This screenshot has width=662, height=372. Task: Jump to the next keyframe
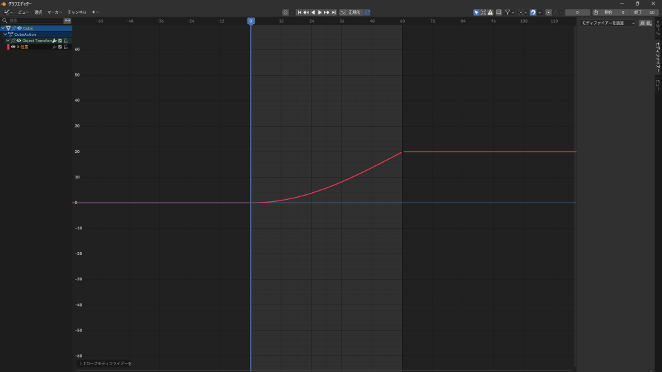(x=327, y=12)
